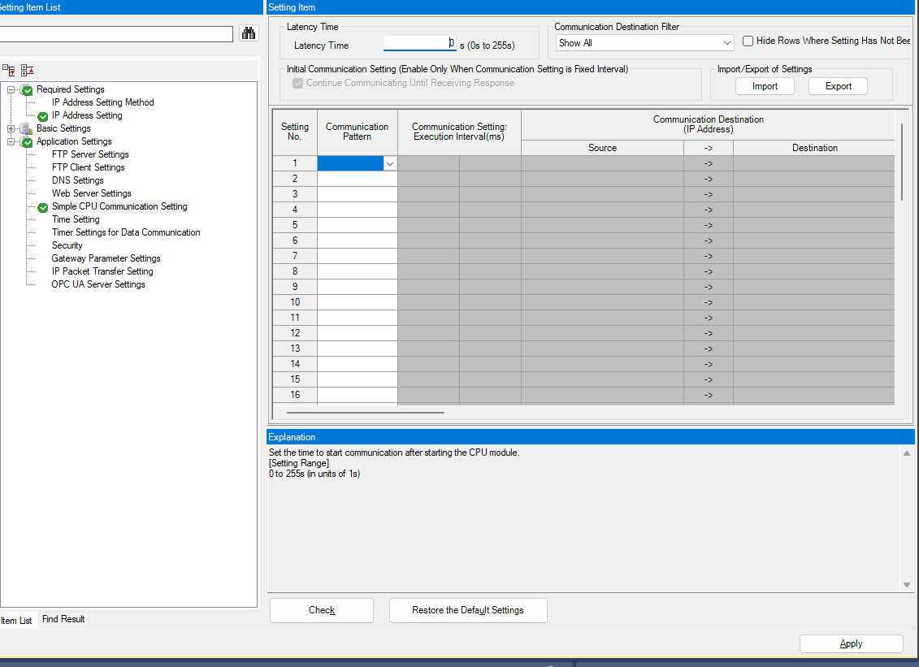Screen dimensions: 919x667
Task: Select Gateway Parameter Settings tree item
Action: 106,258
